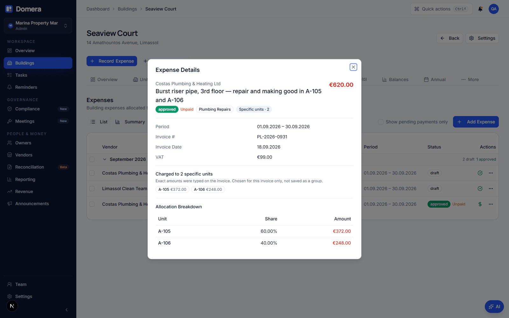Viewport: 509px width, 318px height.
Task: Click the Domera logo icon
Action: tap(9, 9)
